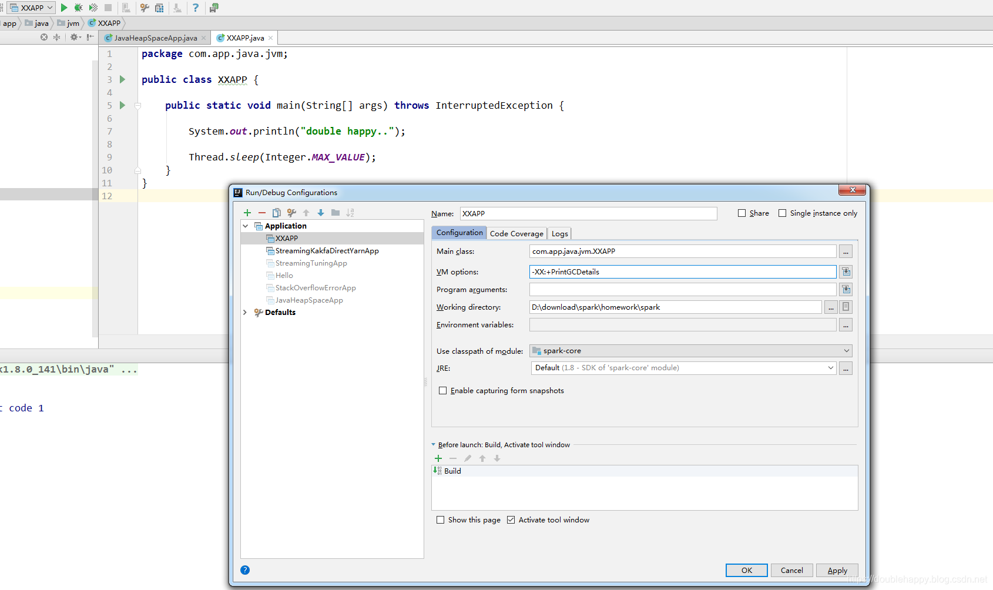Expand the Defaults tree node
Image resolution: width=993 pixels, height=590 pixels.
245,313
